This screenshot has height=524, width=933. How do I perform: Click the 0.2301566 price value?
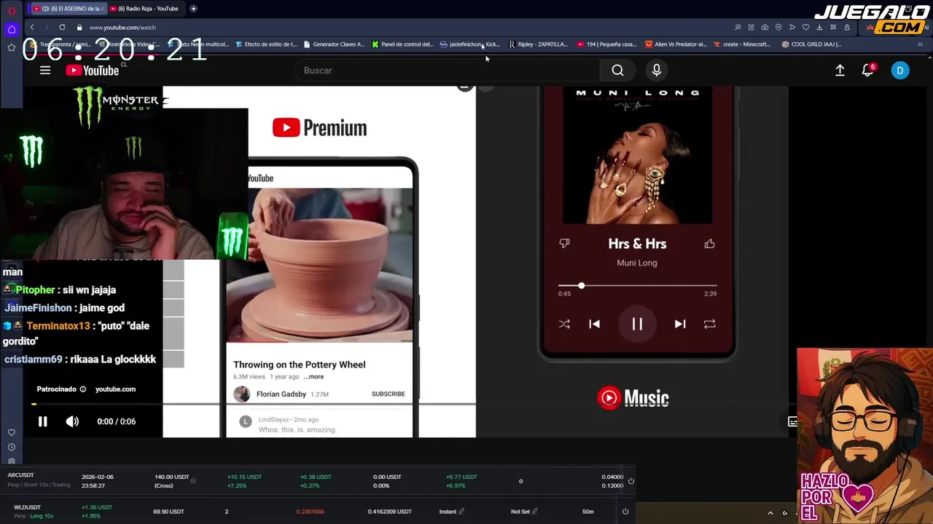click(310, 512)
